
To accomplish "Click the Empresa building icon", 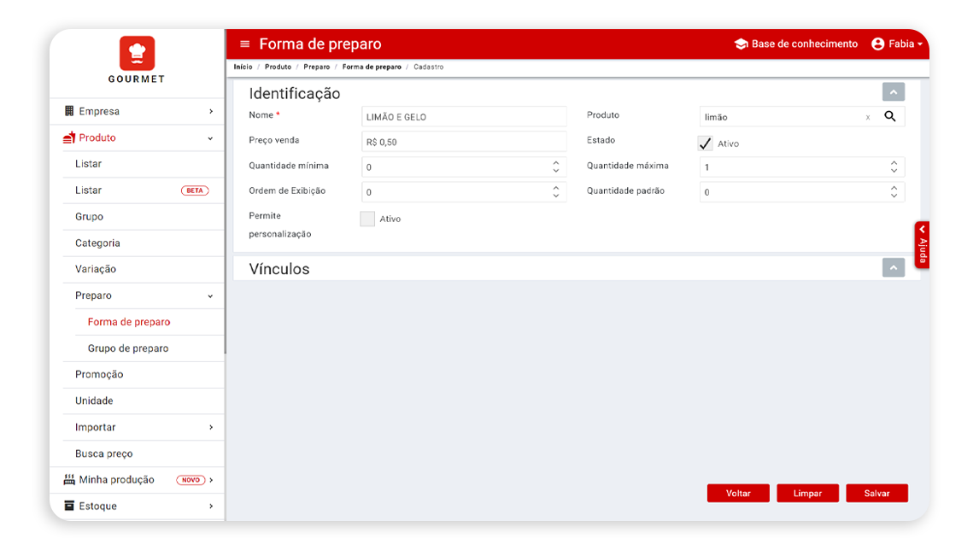I will point(69,110).
